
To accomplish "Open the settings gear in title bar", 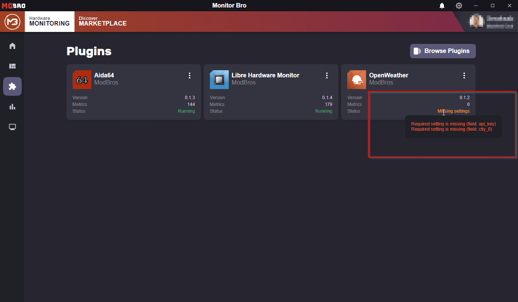I will point(459,6).
